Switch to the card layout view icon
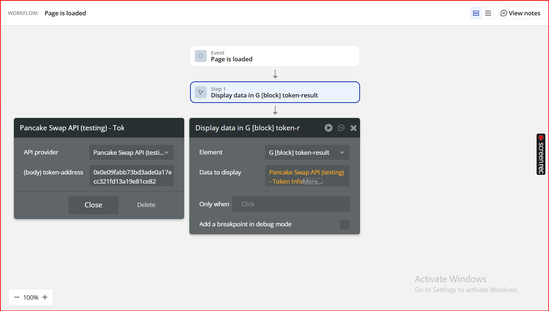The height and width of the screenshot is (311, 549). click(x=476, y=13)
